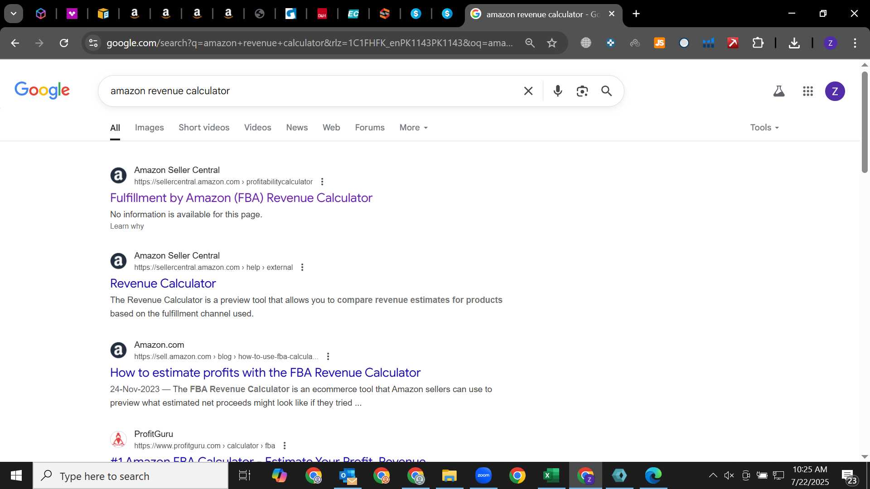Open the Windows Start menu

pyautogui.click(x=16, y=475)
